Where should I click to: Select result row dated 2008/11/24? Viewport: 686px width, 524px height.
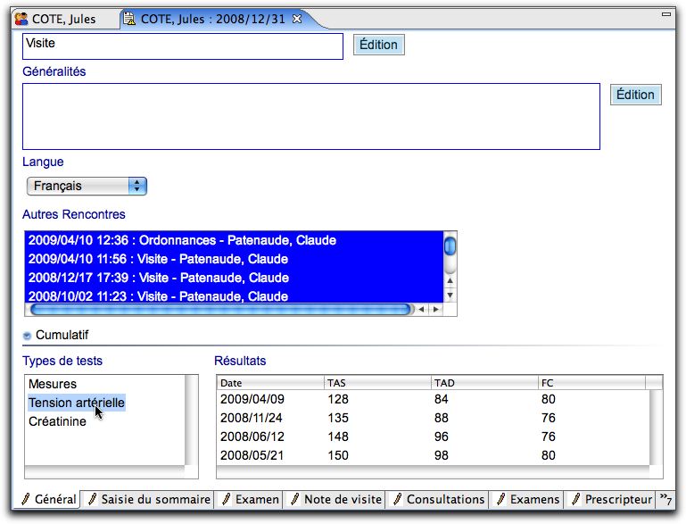(x=434, y=418)
